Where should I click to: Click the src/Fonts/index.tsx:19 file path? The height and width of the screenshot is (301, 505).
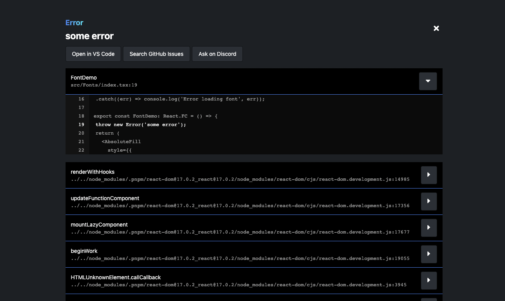(x=104, y=85)
